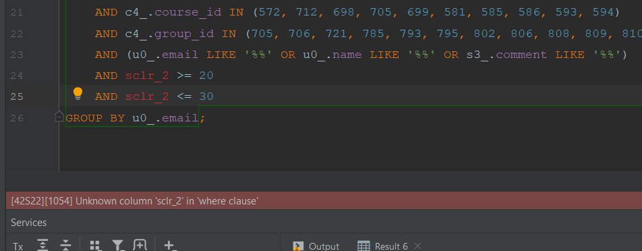Switch to the Output tab
642x251 pixels.
[x=316, y=246]
